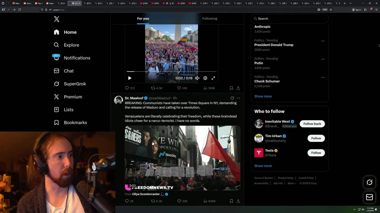Image resolution: width=380 pixels, height=213 pixels.
Task: Open Dr. Maalouf display name link
Action: tap(134, 98)
